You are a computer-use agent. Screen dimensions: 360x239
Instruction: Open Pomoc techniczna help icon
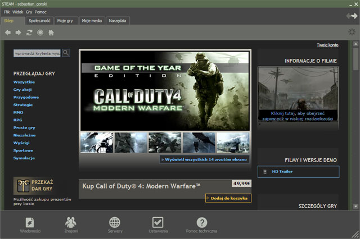[202, 222]
